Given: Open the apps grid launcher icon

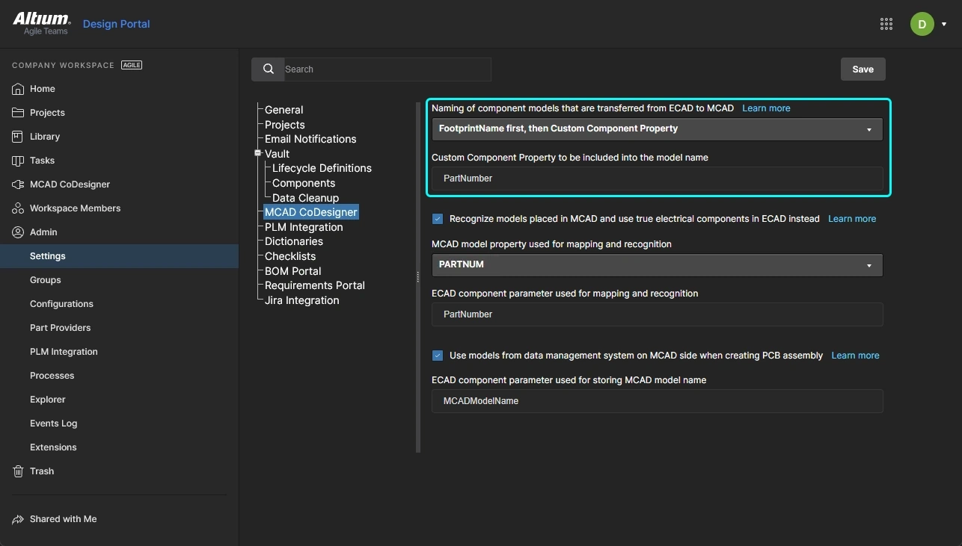Looking at the screenshot, I should (x=886, y=23).
